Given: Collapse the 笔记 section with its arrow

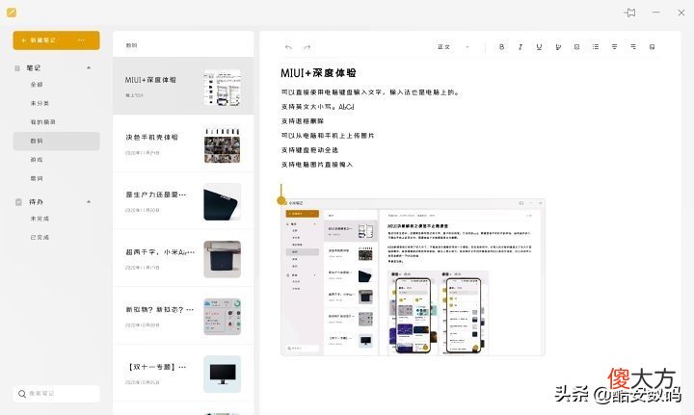Looking at the screenshot, I should coord(89,68).
